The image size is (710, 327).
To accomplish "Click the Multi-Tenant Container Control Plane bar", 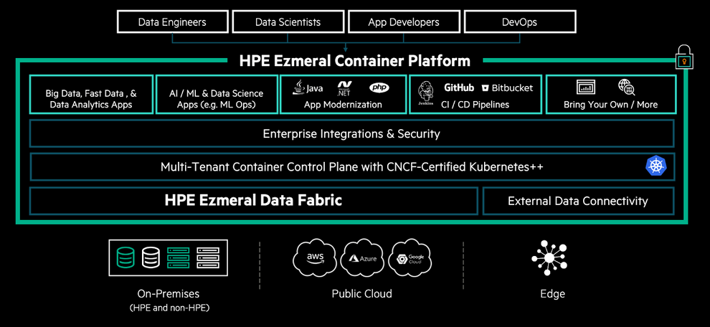I will point(352,166).
